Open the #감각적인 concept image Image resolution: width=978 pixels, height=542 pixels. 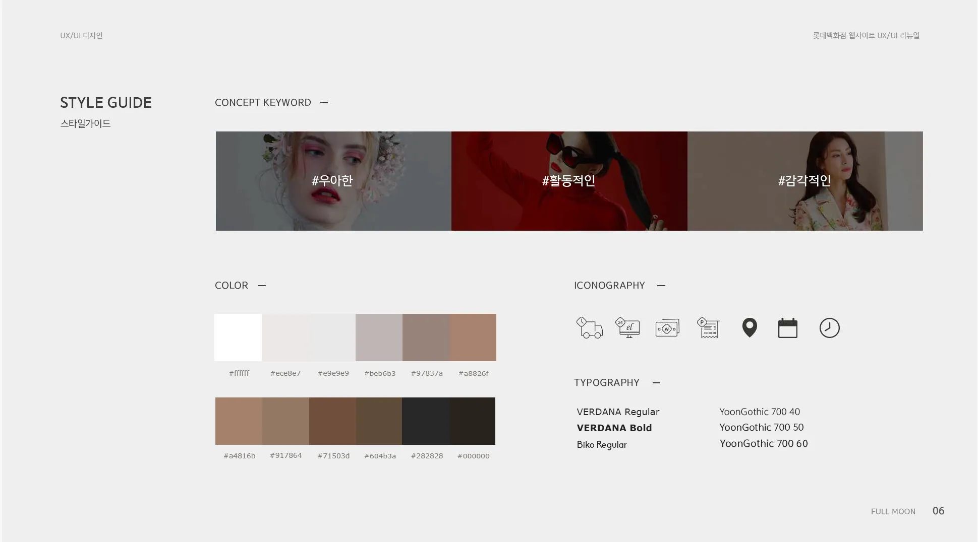tap(805, 181)
